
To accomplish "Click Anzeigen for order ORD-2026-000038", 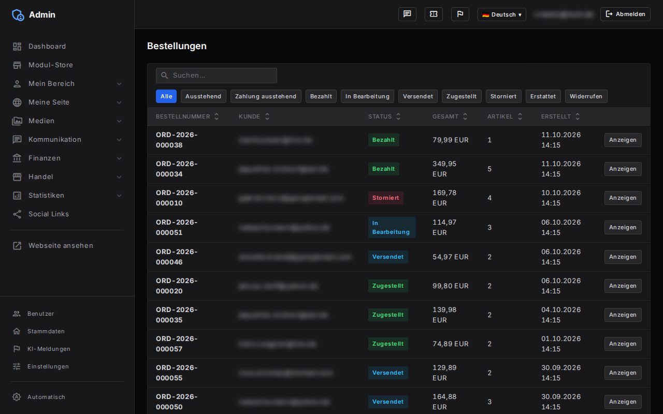I will 623,140.
